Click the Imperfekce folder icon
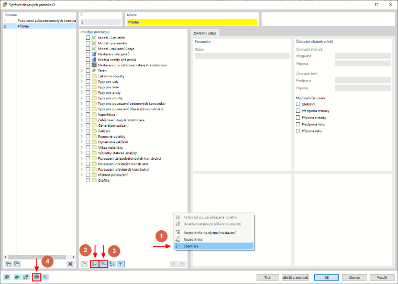 [x=94, y=114]
